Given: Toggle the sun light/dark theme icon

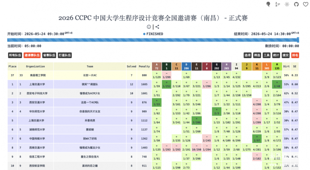Looking at the screenshot, I should click(x=287, y=4).
